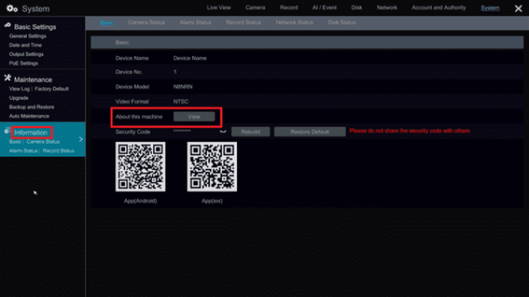This screenshot has height=297, width=529.
Task: Switch to the Disk Status tab
Action: coord(341,22)
